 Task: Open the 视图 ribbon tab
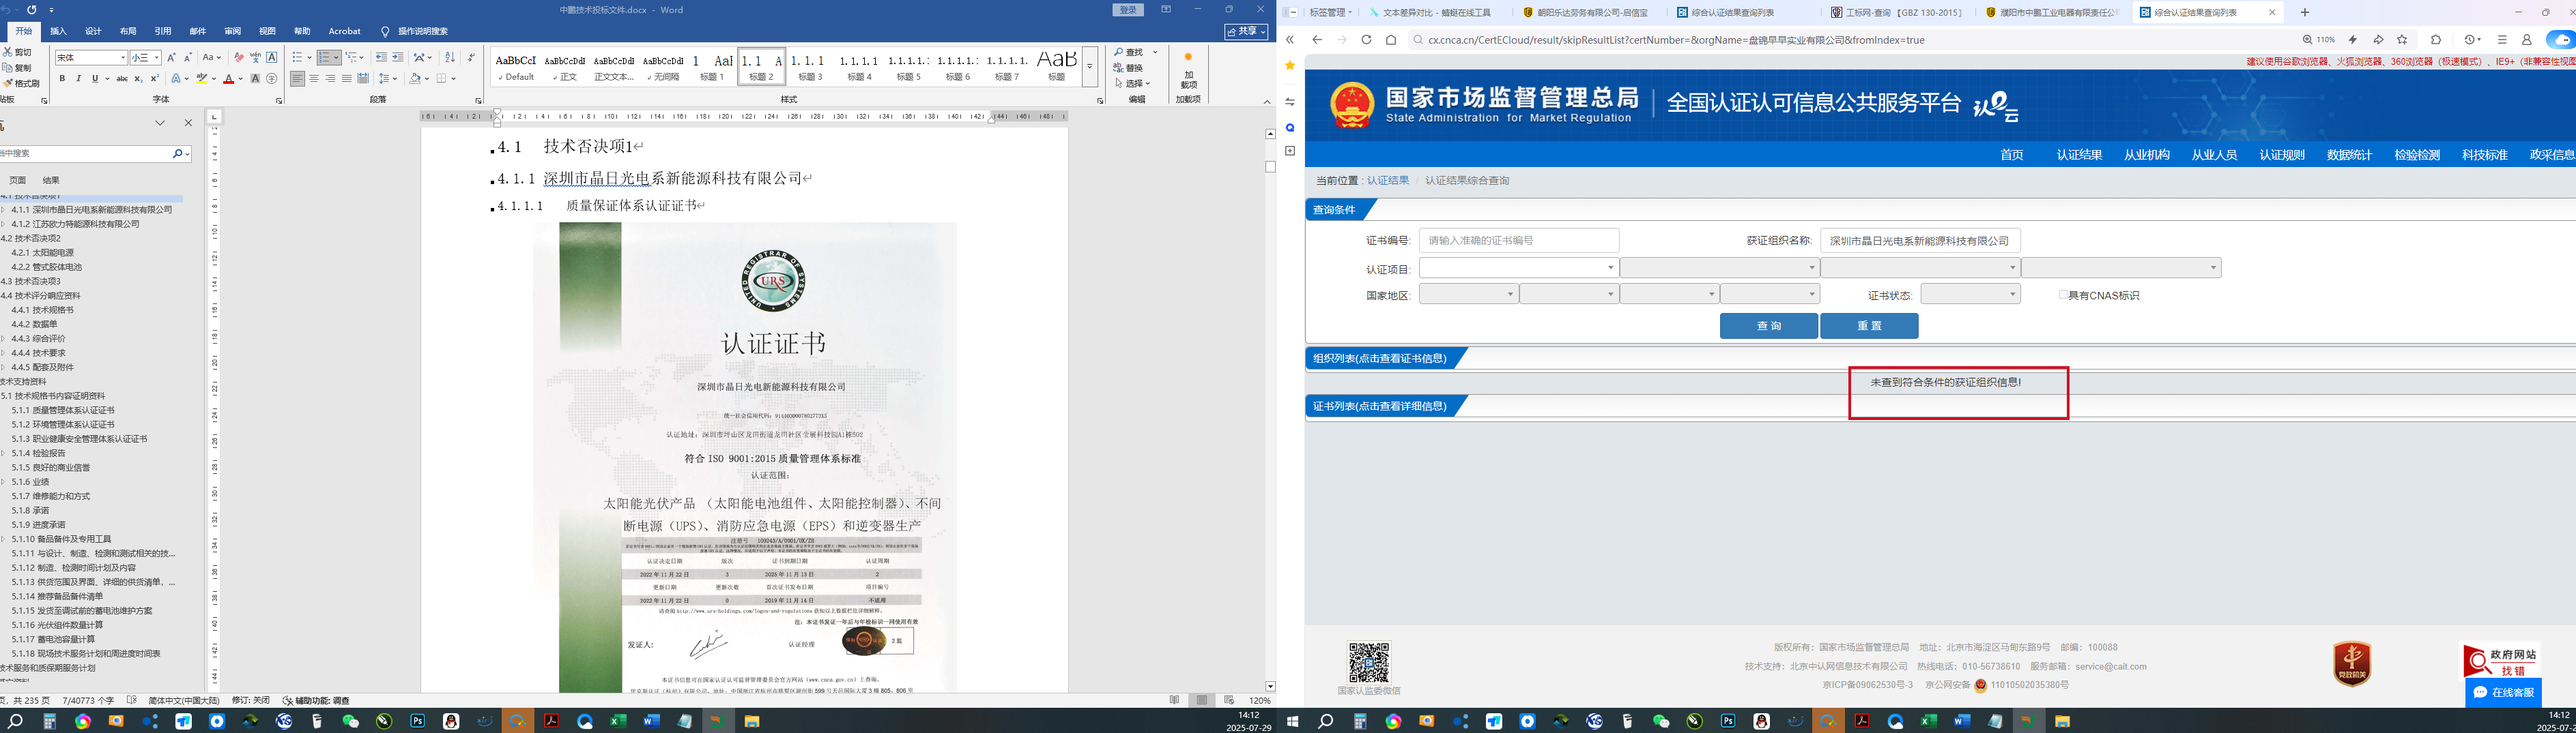[267, 31]
